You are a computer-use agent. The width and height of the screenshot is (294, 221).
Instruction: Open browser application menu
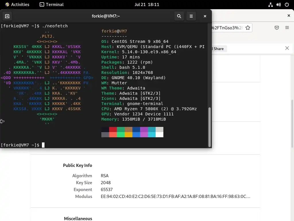[x=287, y=28]
